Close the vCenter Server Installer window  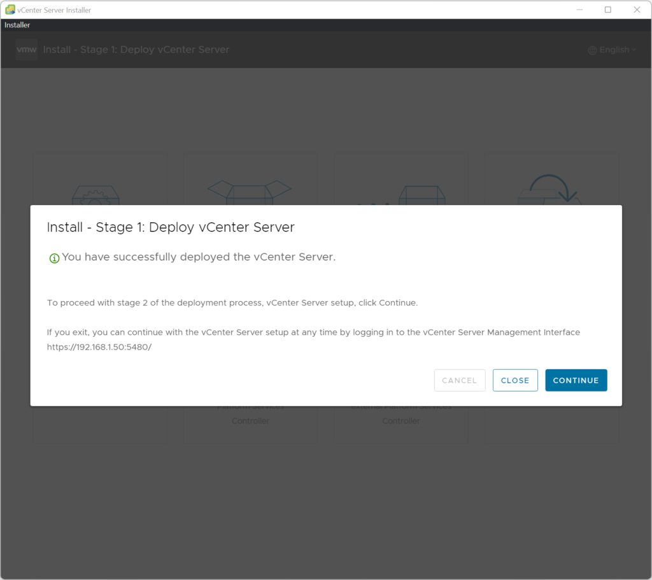pyautogui.click(x=637, y=10)
